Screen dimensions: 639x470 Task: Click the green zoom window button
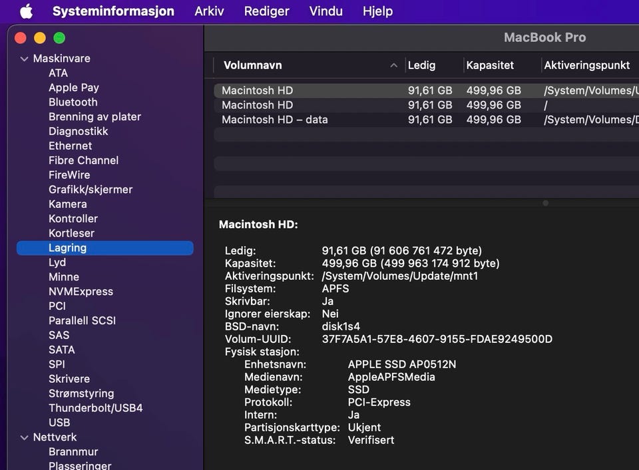[x=59, y=38]
